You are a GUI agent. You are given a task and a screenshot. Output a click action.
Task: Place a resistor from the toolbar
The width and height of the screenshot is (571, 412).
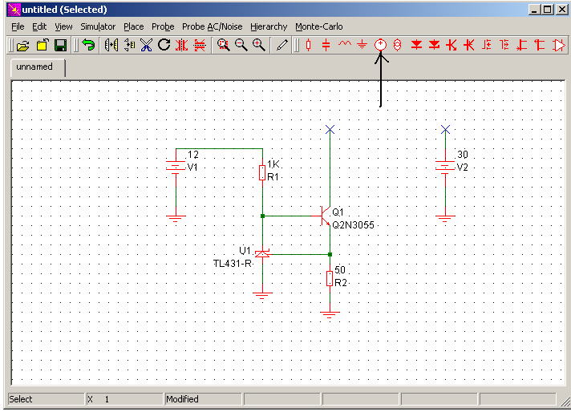tap(309, 45)
